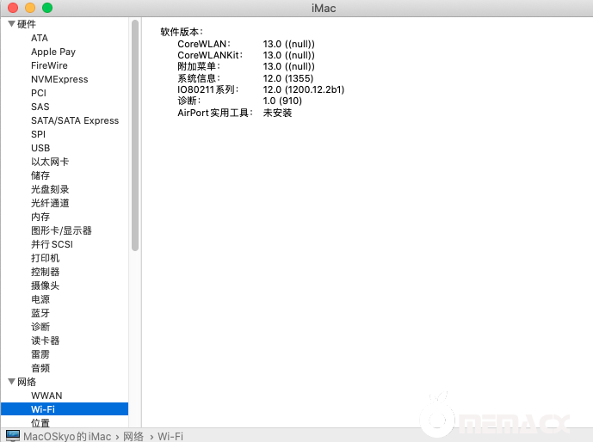Click the 软件版本 heading
Image resolution: width=593 pixels, height=442 pixels.
coord(182,32)
